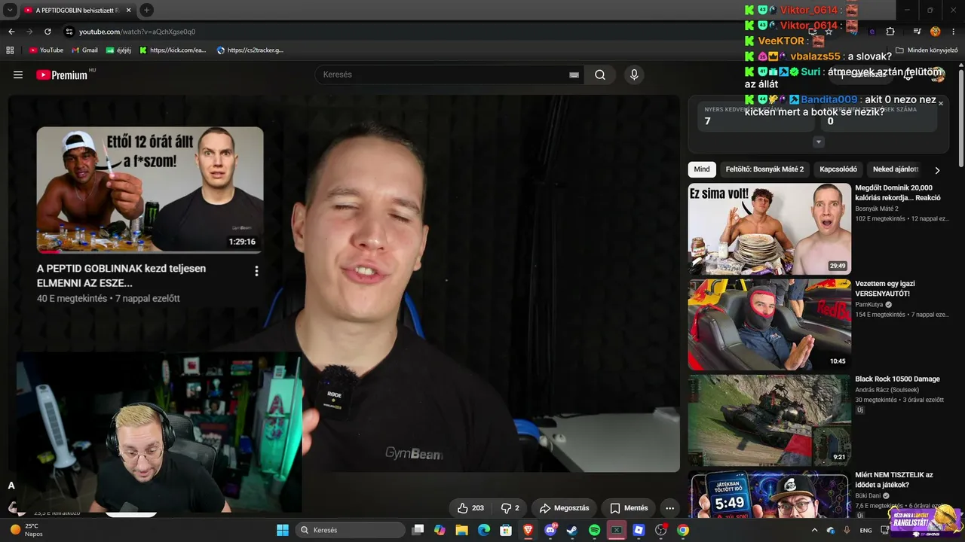
Task: Click the YouTube search magnifier button
Action: [x=600, y=75]
